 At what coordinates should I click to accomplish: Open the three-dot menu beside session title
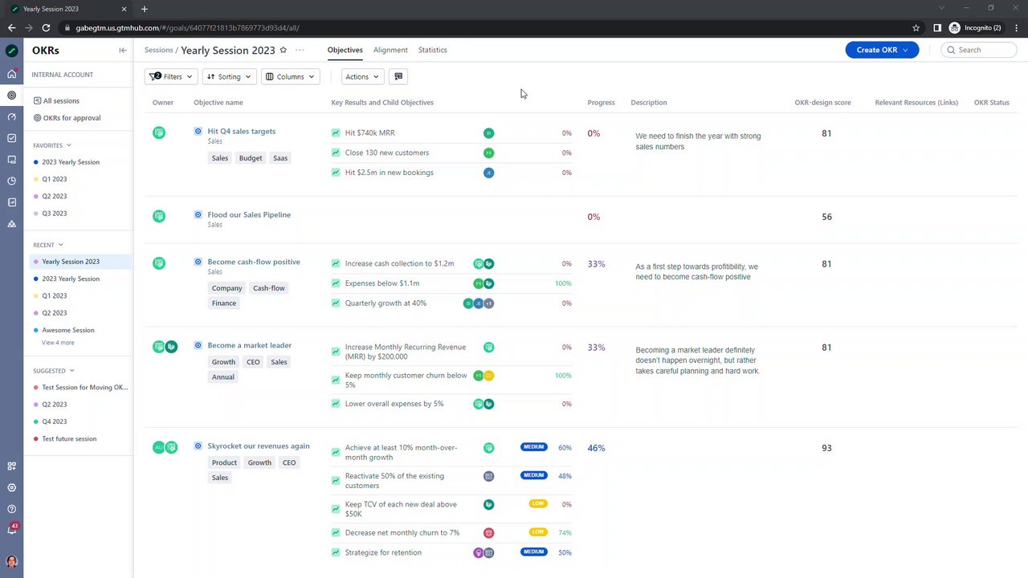tap(300, 50)
